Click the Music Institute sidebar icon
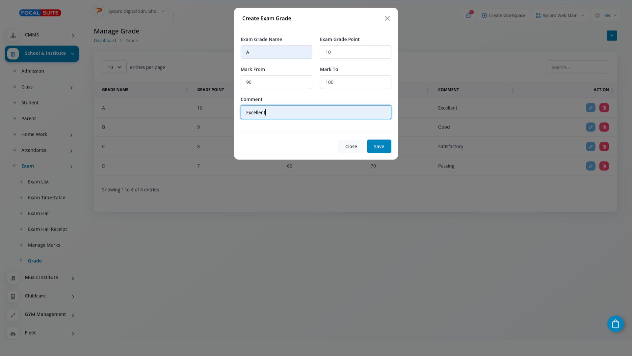The height and width of the screenshot is (356, 632). coord(13,278)
